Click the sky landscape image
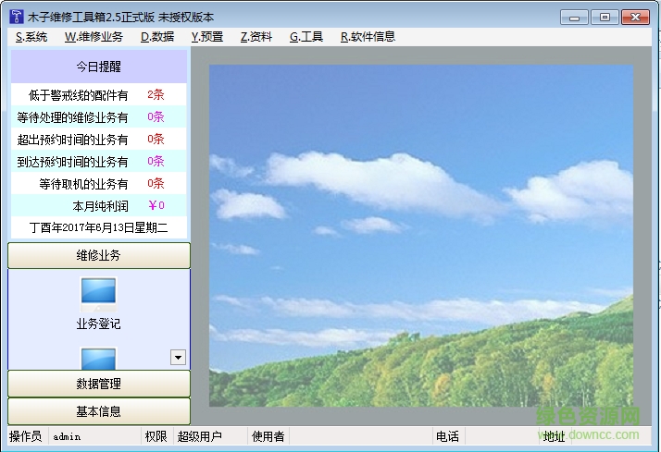The height and width of the screenshot is (452, 661). (421, 236)
